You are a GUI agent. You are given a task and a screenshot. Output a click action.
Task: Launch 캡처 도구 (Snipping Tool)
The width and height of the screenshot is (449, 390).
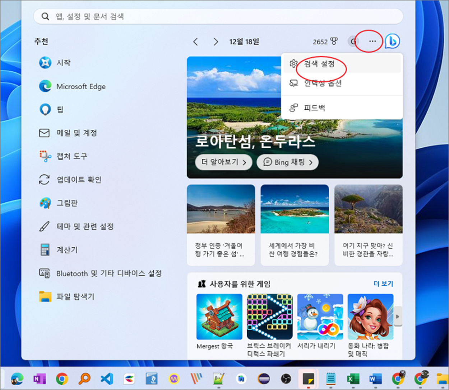click(63, 156)
